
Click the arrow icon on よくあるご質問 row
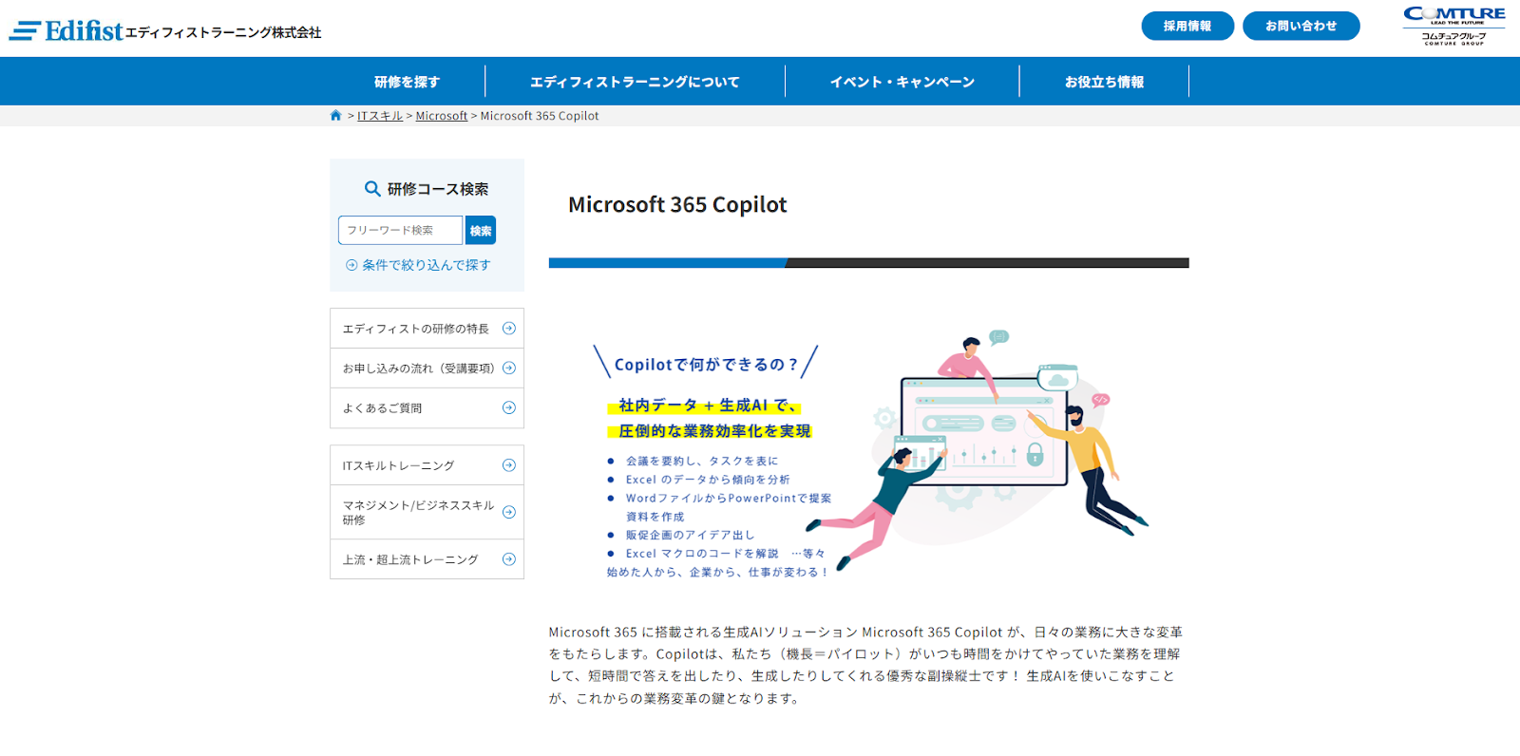tap(509, 408)
